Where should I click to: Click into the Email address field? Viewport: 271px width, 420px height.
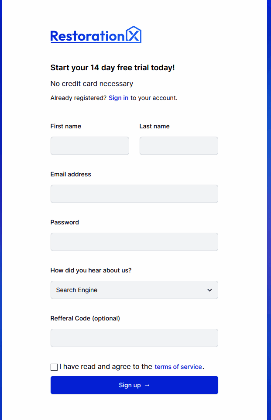click(134, 194)
